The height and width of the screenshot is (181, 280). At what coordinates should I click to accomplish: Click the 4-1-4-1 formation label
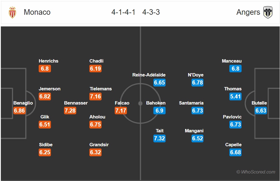click(x=123, y=12)
